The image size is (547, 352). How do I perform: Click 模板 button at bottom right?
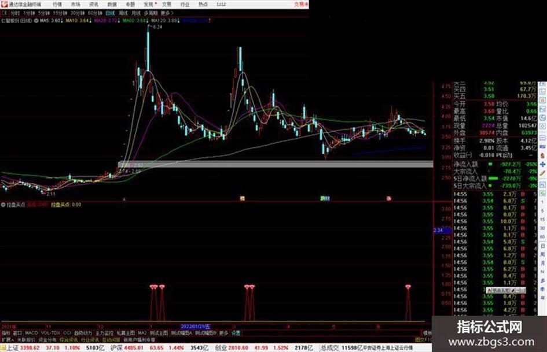tap(428, 333)
